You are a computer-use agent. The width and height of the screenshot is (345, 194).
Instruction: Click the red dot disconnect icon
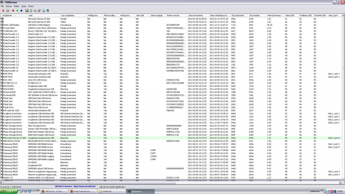coord(13,11)
